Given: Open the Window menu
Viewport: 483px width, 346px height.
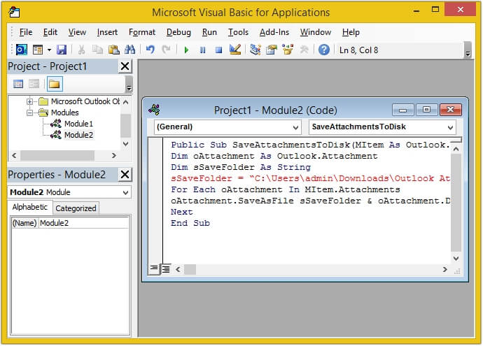Looking at the screenshot, I should 316,32.
